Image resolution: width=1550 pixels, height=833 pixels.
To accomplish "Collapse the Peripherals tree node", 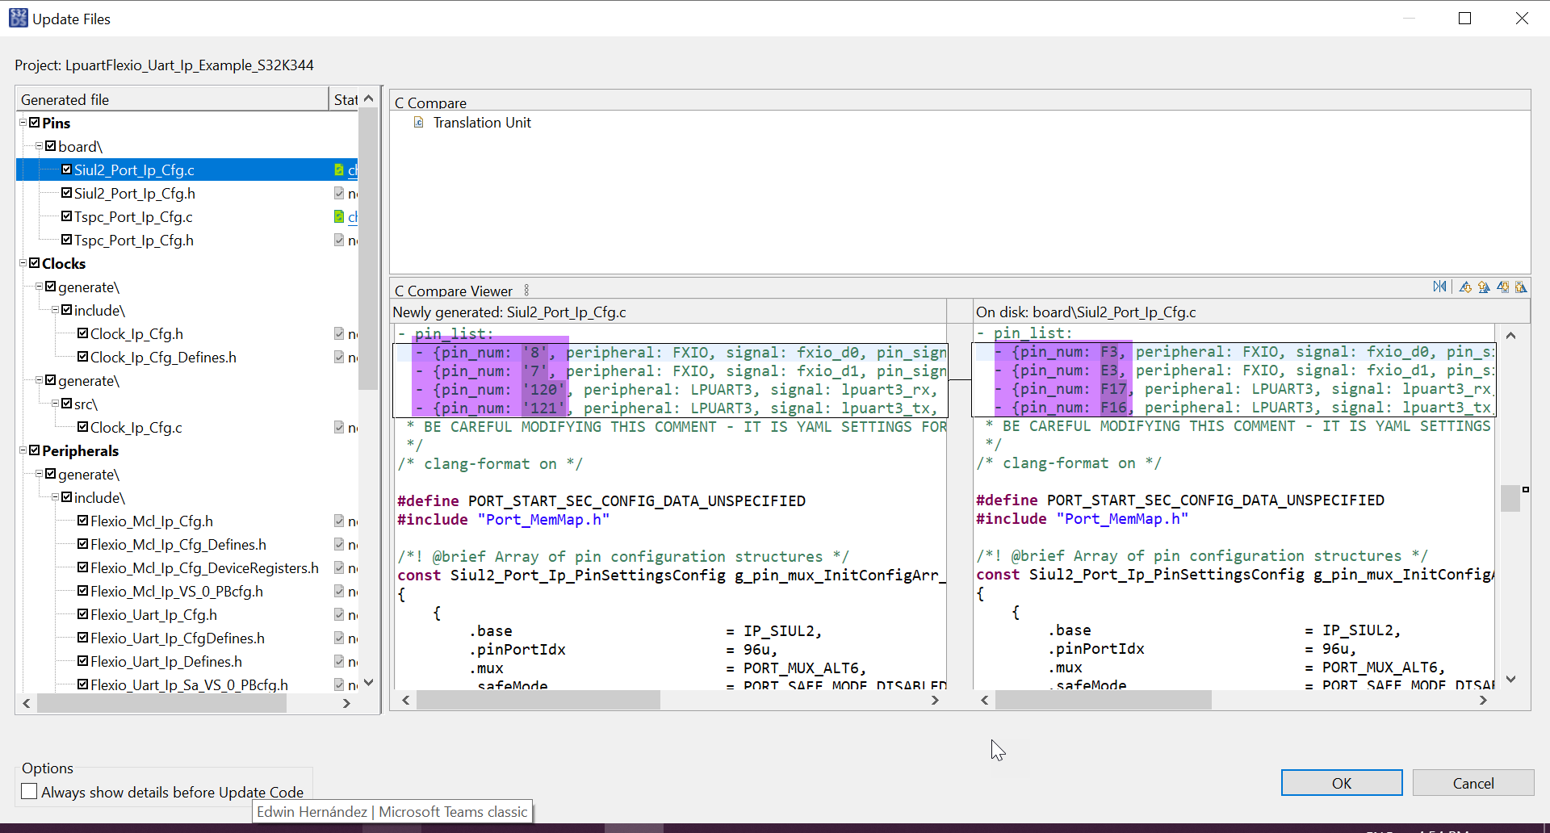I will [22, 450].
